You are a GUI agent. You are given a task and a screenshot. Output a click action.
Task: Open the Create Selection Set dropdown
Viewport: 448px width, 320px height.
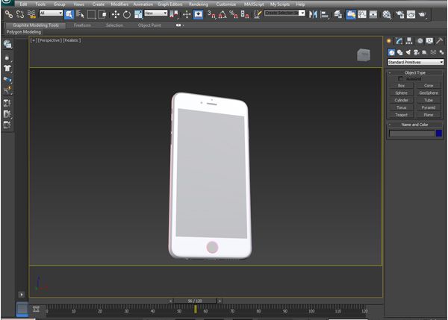[284, 13]
